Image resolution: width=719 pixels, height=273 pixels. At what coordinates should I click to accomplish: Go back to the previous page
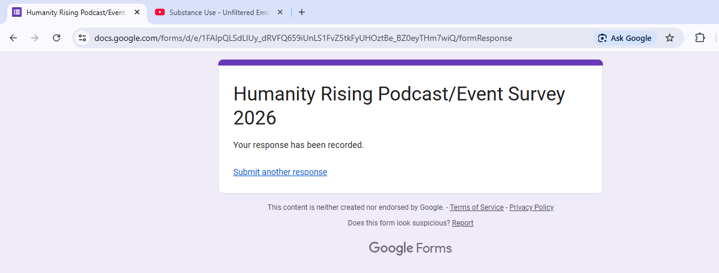[13, 38]
